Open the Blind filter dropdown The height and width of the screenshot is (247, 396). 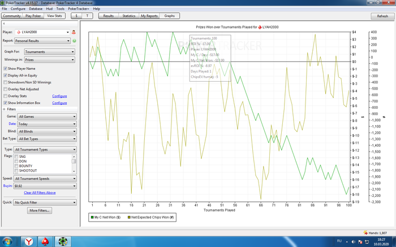(47, 131)
